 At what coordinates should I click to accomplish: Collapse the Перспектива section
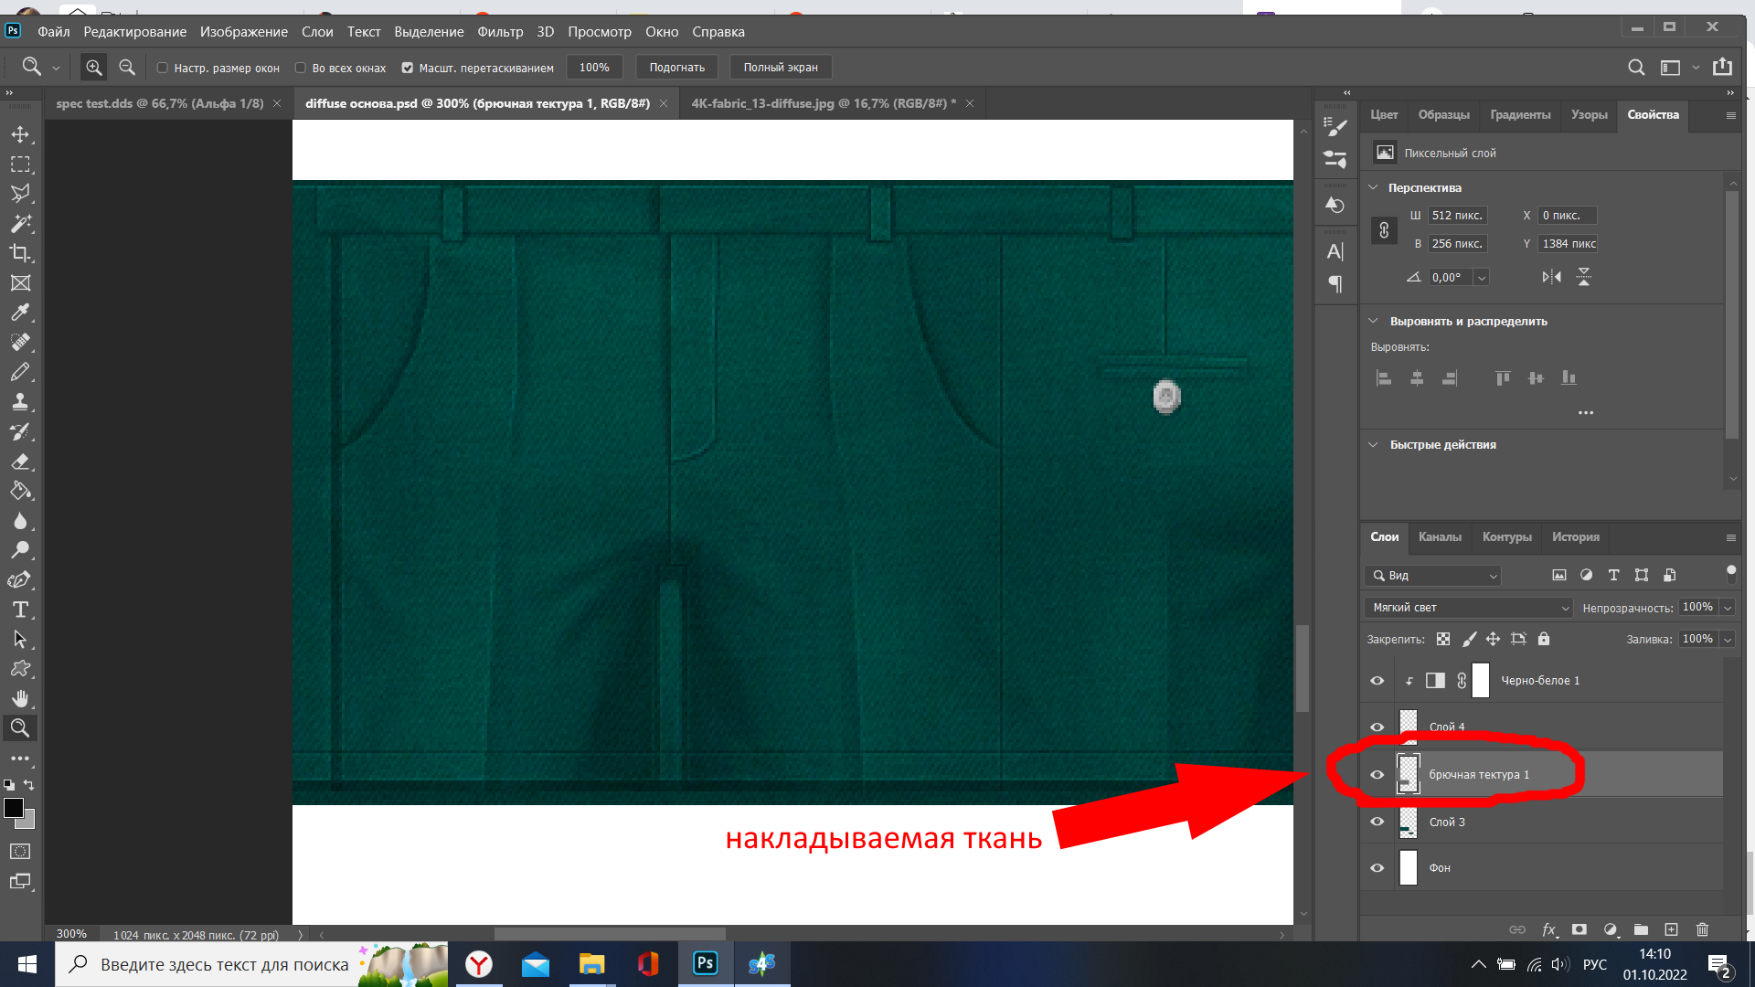[1373, 187]
